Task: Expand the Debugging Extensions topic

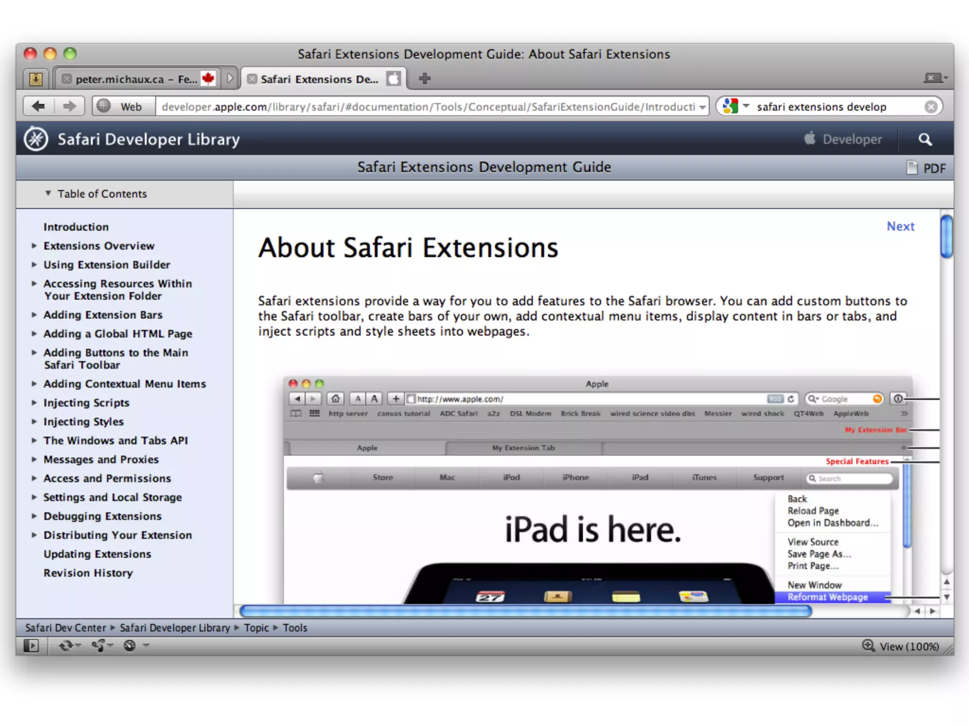Action: point(34,516)
